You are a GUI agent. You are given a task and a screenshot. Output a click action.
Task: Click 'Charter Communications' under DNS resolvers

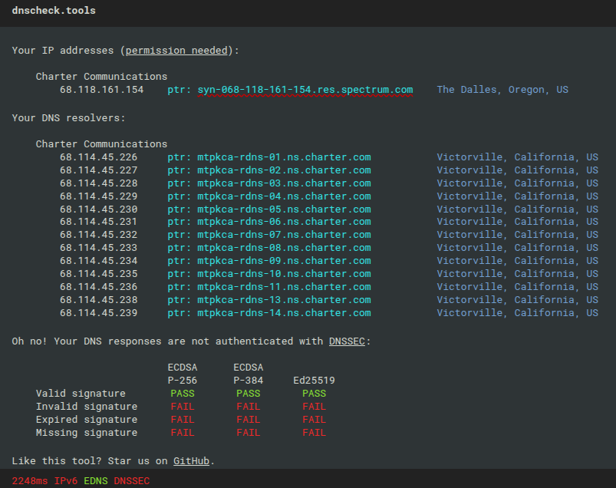(x=101, y=144)
